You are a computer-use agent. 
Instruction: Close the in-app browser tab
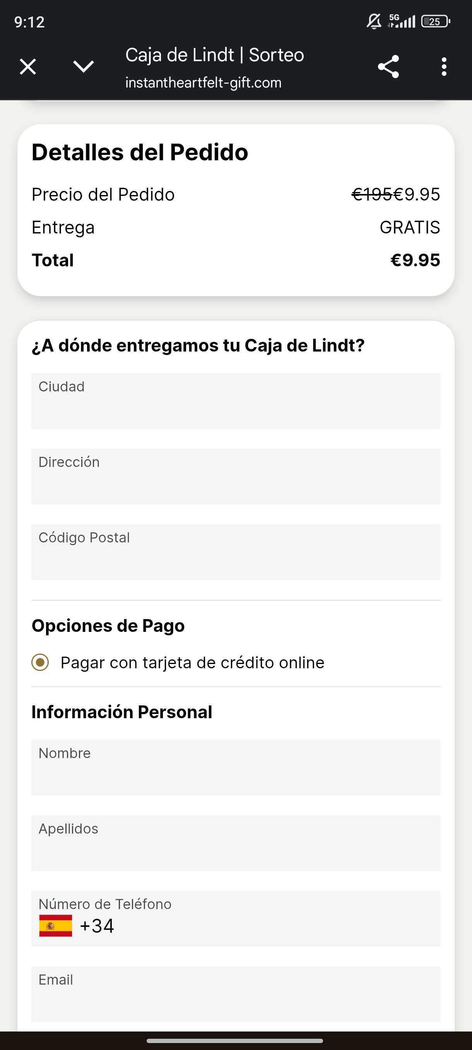[x=28, y=67]
